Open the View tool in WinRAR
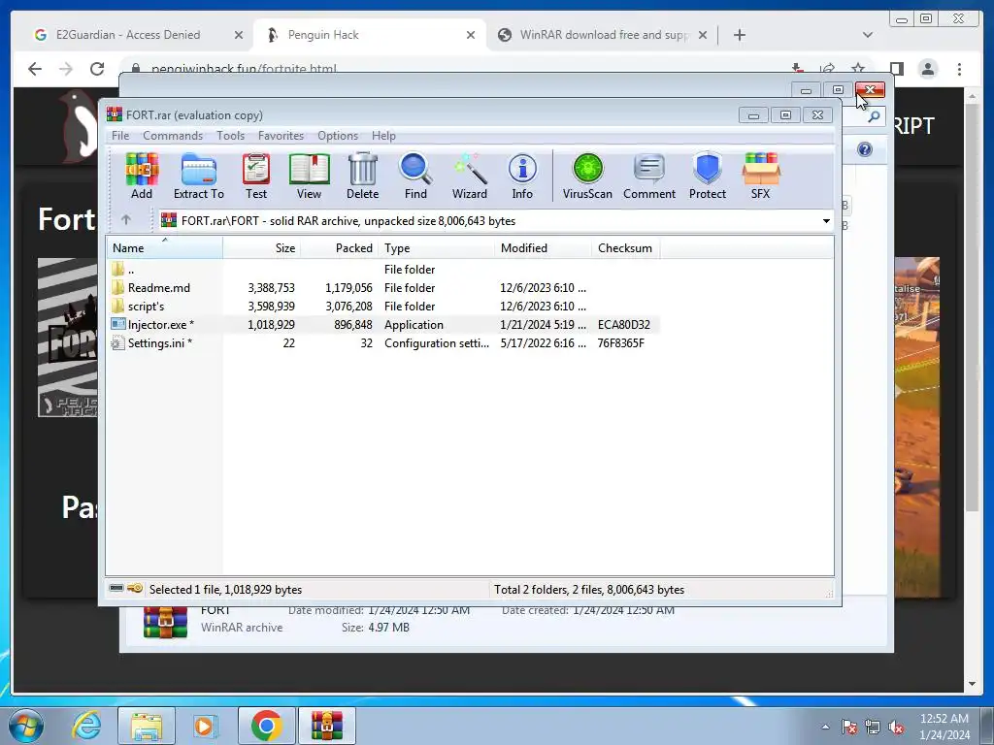Viewport: 994px width, 745px height. (x=310, y=177)
